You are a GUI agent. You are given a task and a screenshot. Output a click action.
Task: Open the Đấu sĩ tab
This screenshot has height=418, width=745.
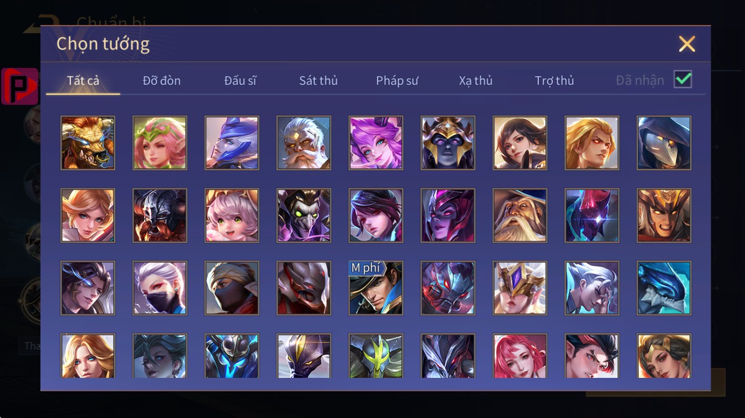tap(240, 80)
